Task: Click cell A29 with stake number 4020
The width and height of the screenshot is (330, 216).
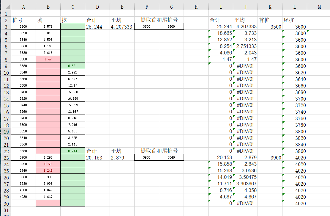Action: 23,197
